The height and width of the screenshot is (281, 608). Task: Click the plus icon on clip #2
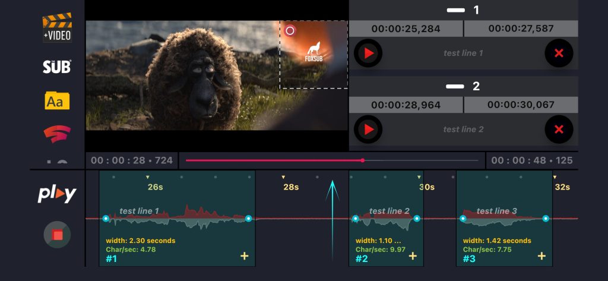tap(413, 256)
